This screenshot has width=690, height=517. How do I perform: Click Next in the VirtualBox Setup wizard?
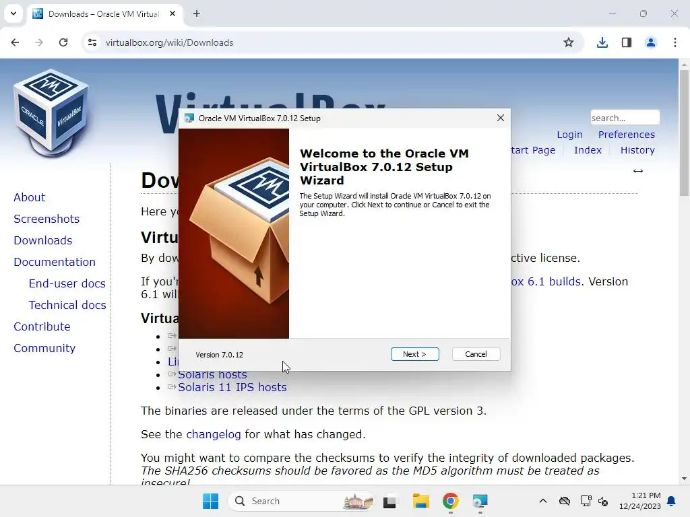coord(414,354)
